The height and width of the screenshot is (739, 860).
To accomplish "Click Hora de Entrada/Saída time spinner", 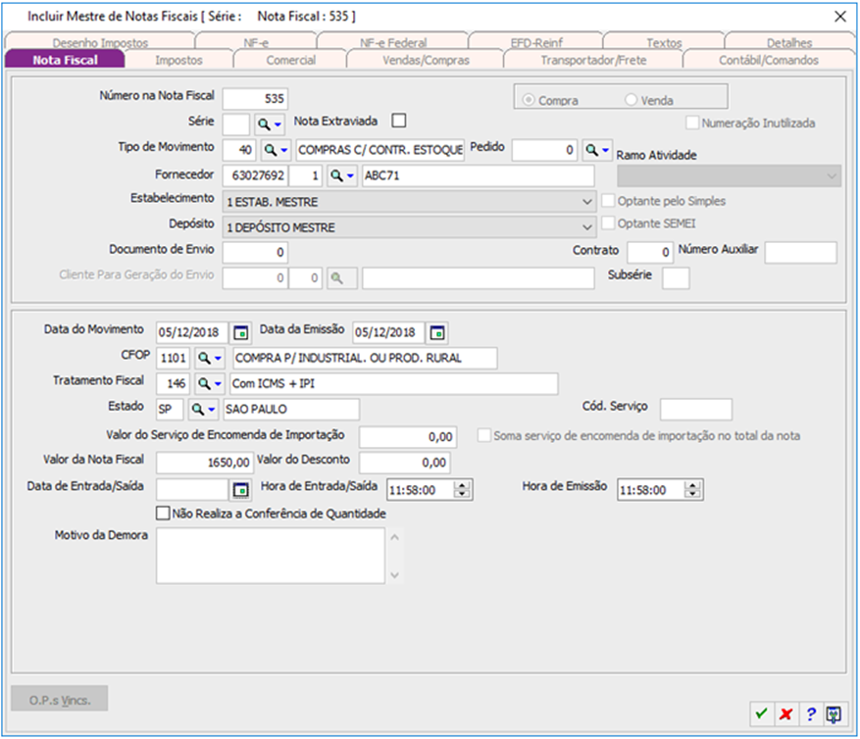I will [462, 489].
